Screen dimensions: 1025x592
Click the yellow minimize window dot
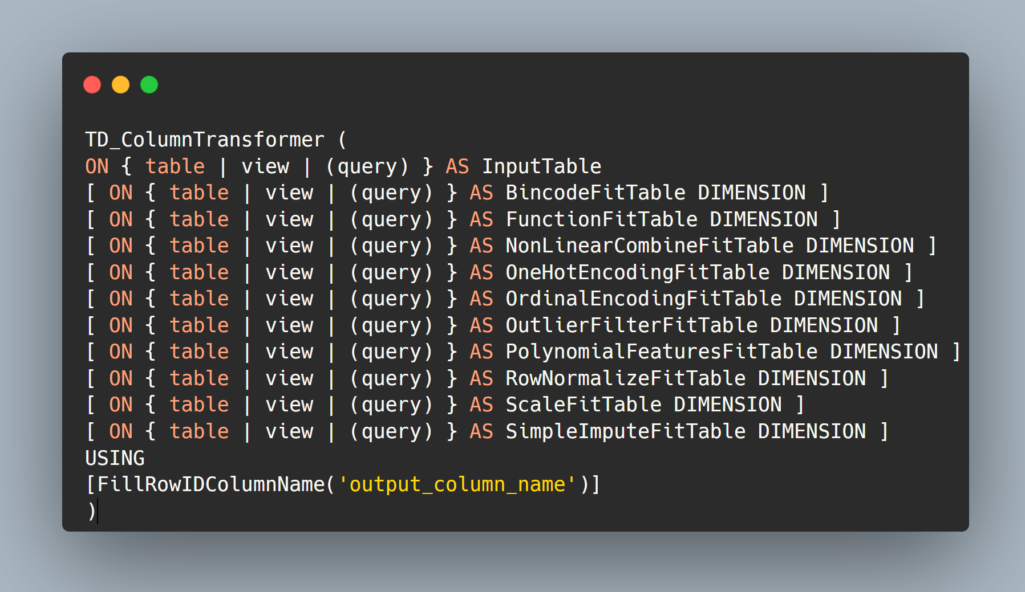point(120,85)
